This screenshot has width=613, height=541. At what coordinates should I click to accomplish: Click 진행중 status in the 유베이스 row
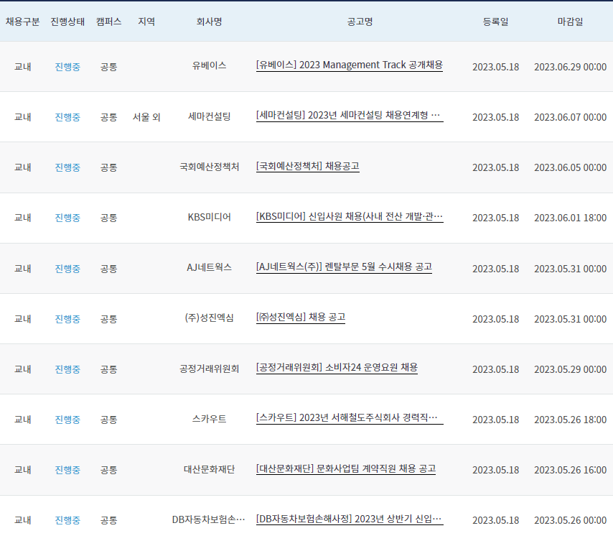click(67, 67)
